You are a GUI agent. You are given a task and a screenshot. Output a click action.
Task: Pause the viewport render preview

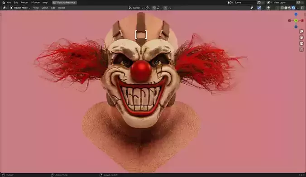pos(302,8)
